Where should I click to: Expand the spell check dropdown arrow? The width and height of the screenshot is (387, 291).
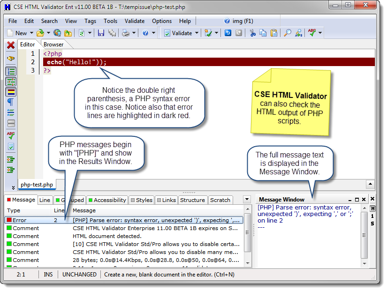320,33
